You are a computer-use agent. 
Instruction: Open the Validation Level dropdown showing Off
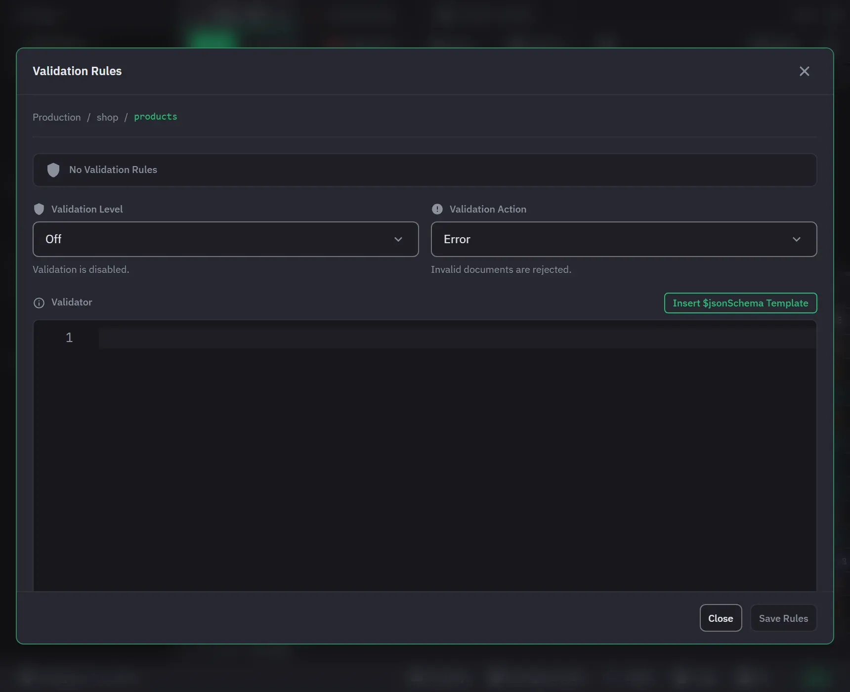pyautogui.click(x=226, y=239)
